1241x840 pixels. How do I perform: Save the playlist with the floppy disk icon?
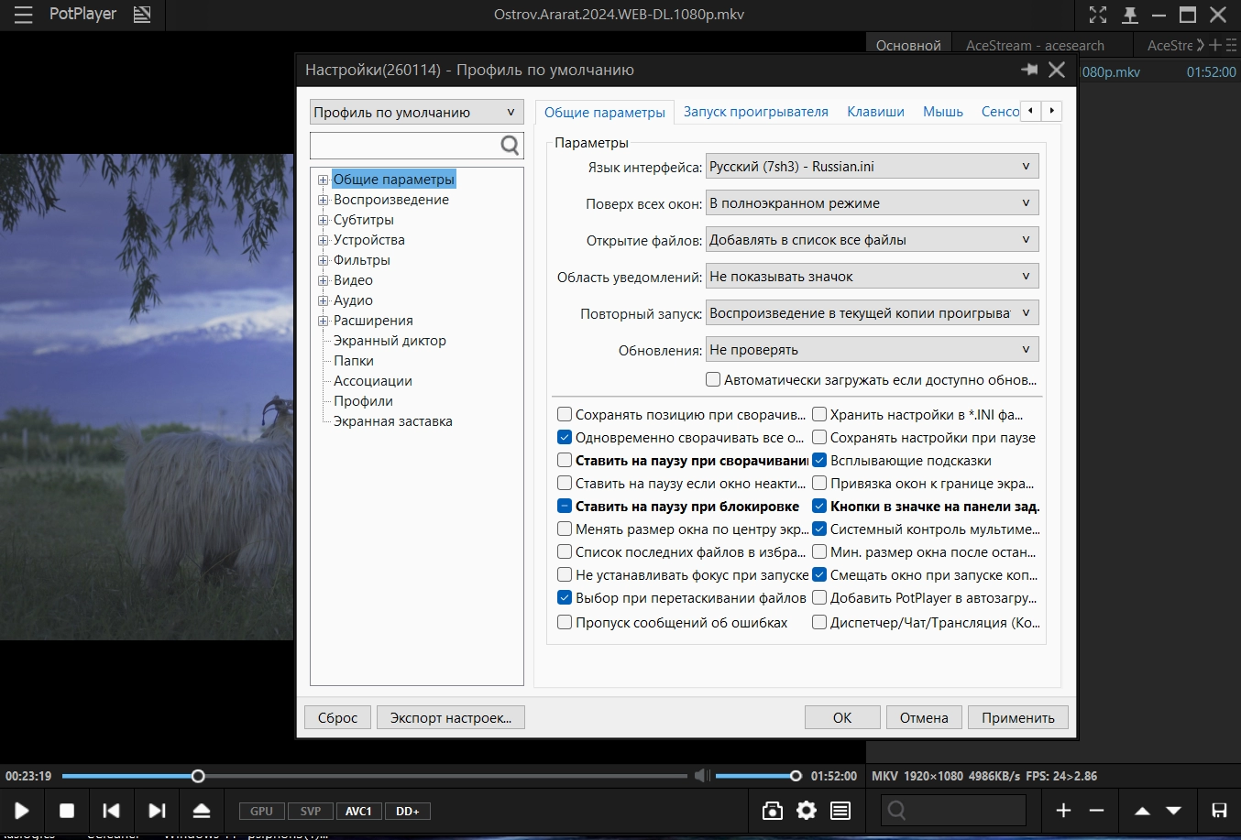click(x=1219, y=811)
